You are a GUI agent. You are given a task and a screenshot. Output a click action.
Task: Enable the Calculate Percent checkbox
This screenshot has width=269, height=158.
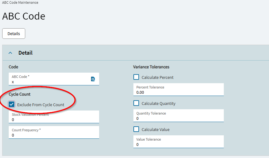136,77
